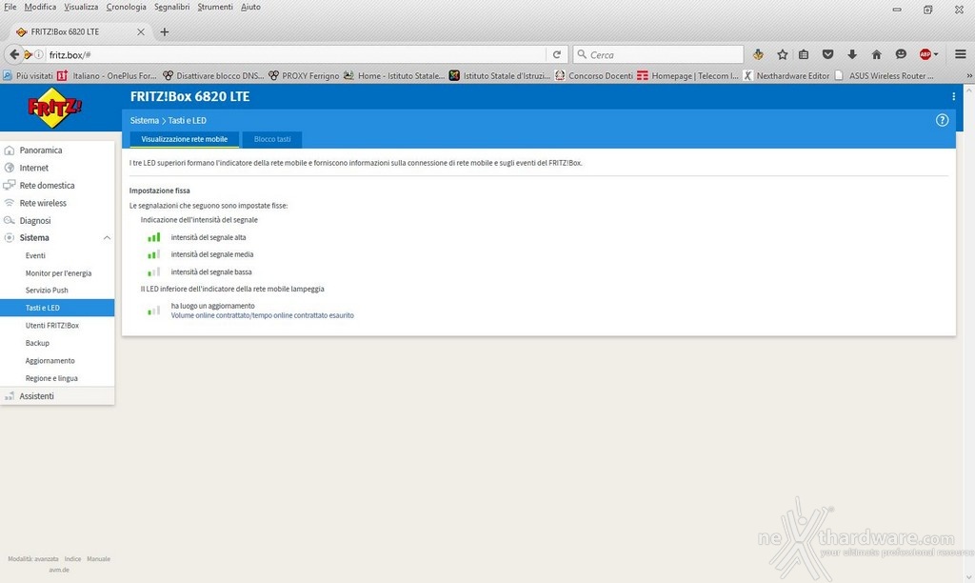Open the Nexthardware Editor bookmark
The height and width of the screenshot is (583, 975).
786,76
